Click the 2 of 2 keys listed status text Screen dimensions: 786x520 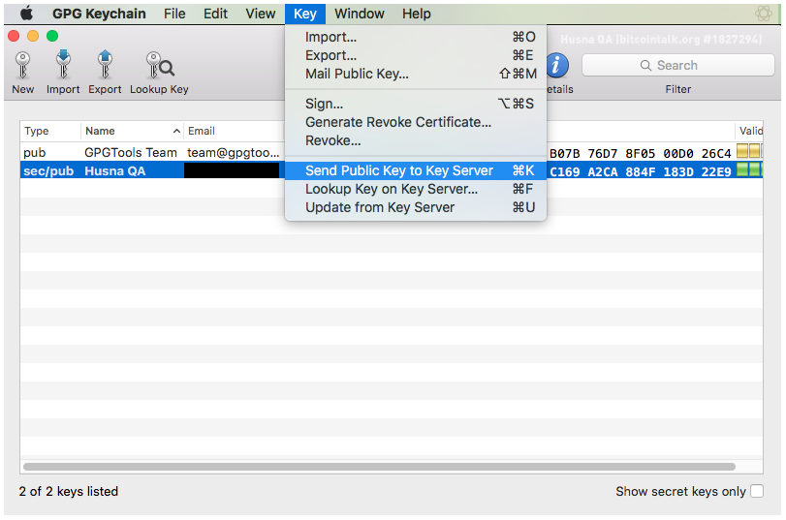click(x=69, y=492)
